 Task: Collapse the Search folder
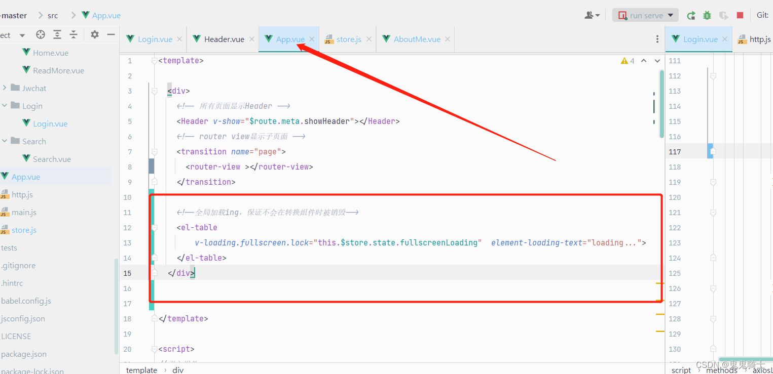(5, 141)
